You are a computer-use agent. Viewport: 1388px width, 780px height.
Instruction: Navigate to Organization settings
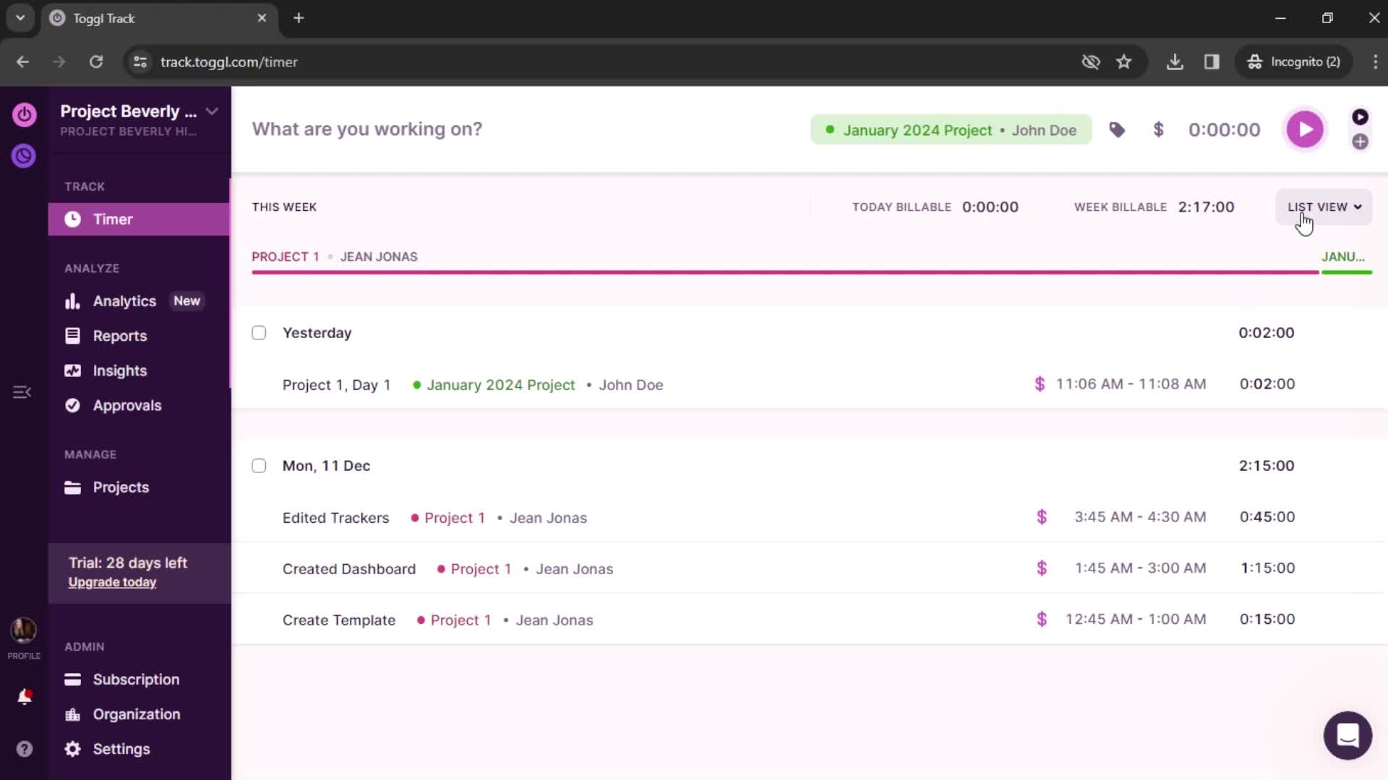137,714
